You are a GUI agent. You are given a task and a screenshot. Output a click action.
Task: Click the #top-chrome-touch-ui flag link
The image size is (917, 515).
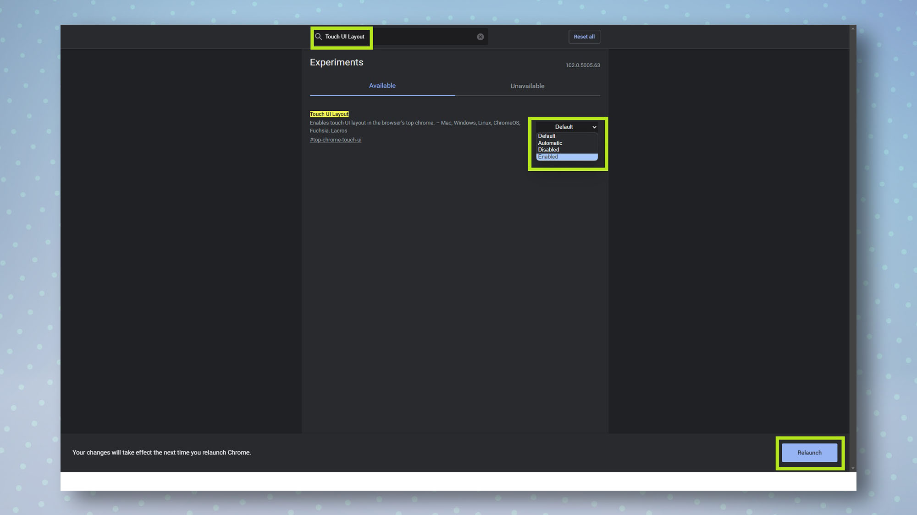click(336, 139)
